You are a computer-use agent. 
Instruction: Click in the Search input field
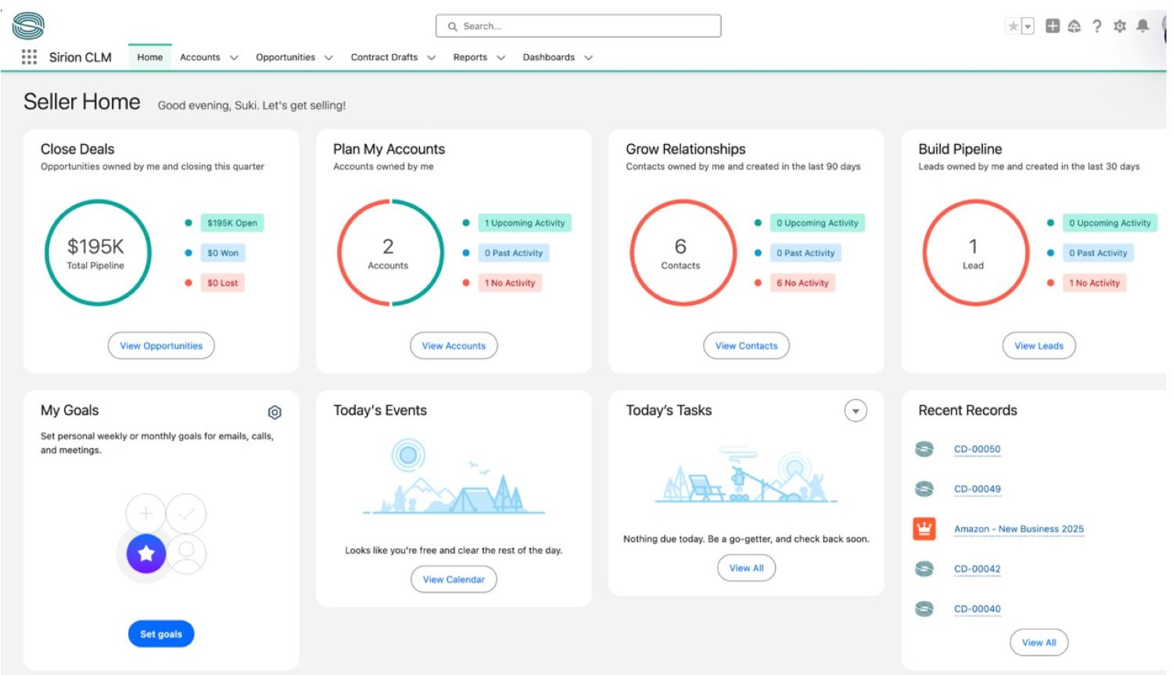(x=579, y=27)
